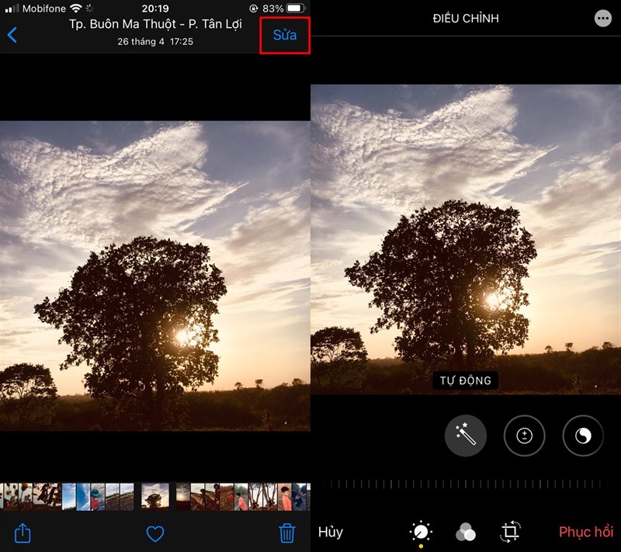Screen dimensions: 621x552
Task: Tap the location title Tp. Buôn Ma Thuột
Action: [155, 24]
